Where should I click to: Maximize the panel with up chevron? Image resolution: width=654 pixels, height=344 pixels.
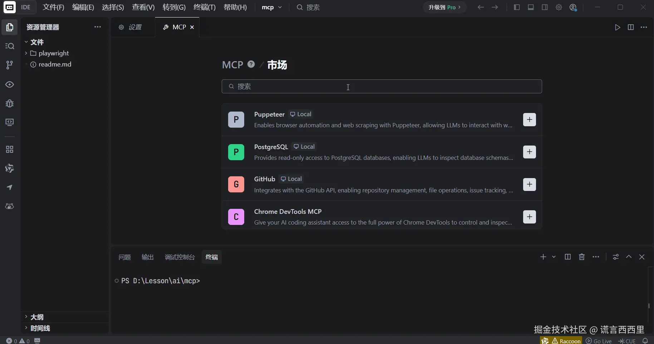click(x=629, y=257)
